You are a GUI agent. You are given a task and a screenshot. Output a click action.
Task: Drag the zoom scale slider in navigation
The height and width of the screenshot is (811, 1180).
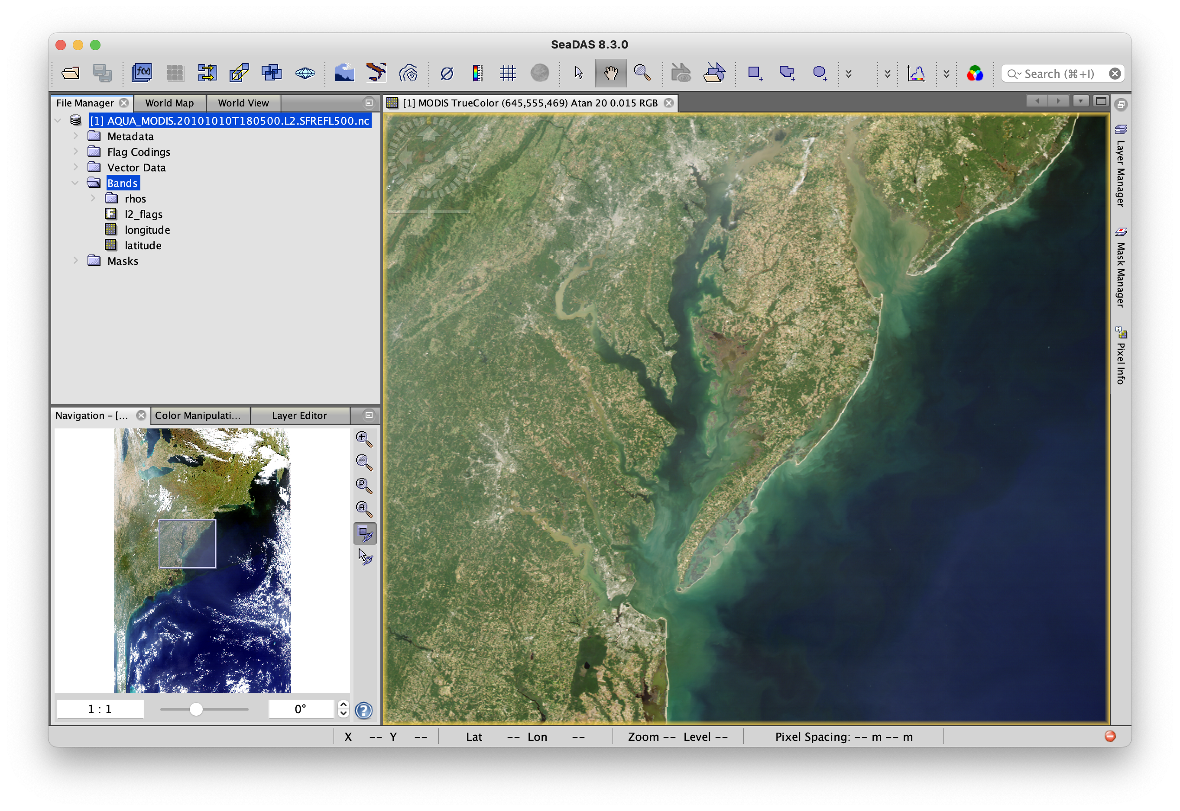pyautogui.click(x=197, y=710)
